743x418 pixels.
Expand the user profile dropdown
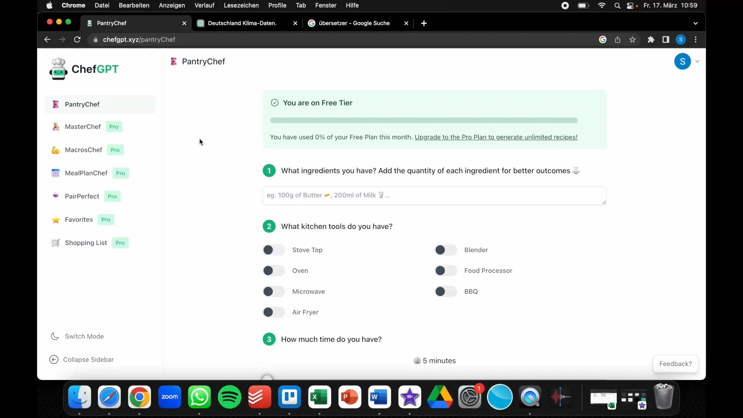(698, 61)
